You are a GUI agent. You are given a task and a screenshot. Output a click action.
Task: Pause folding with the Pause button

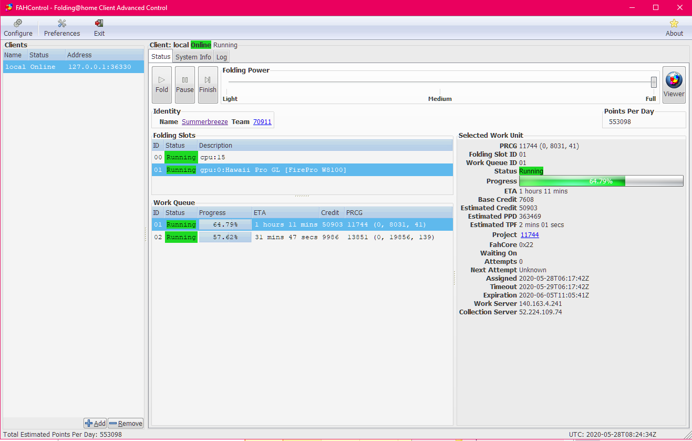coord(184,85)
